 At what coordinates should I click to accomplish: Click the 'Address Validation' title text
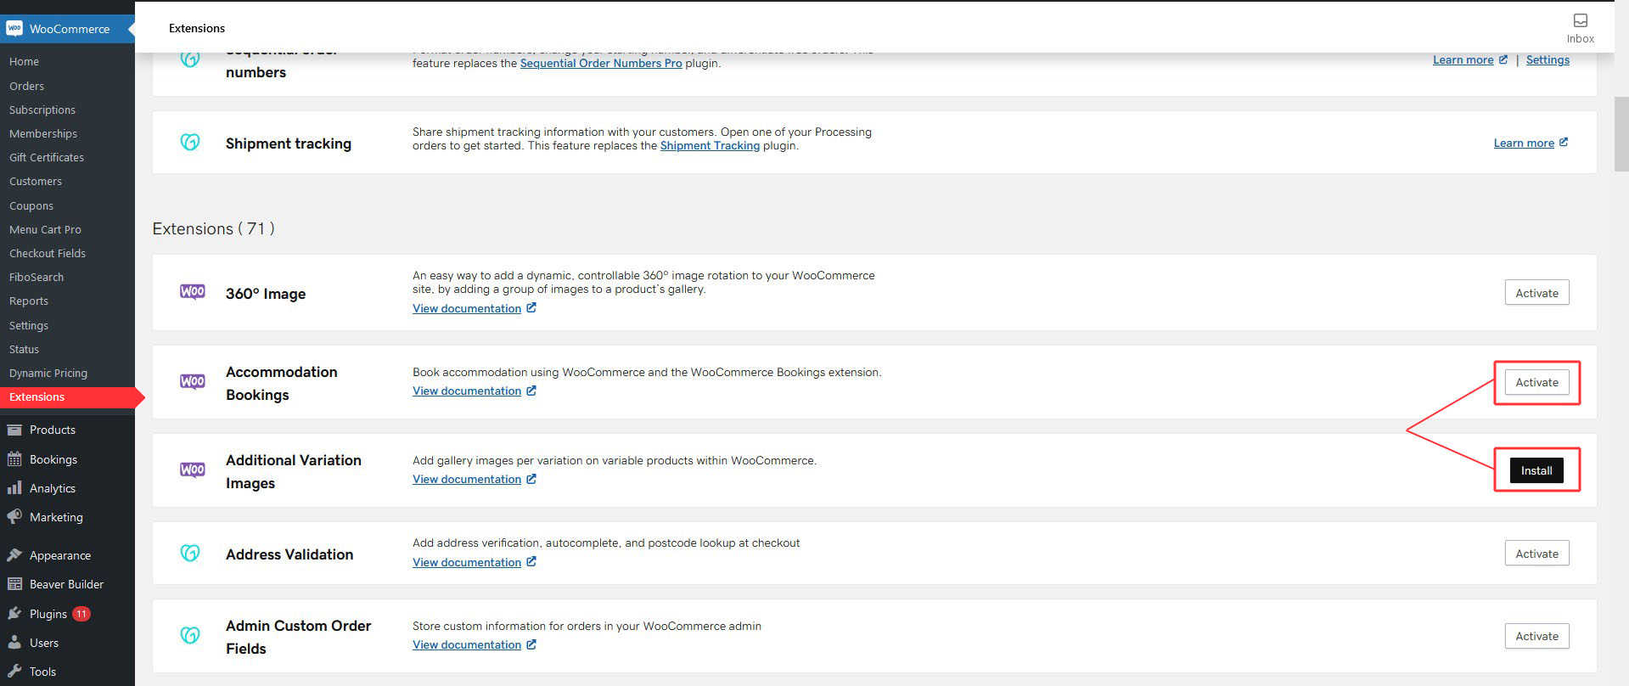(x=289, y=554)
